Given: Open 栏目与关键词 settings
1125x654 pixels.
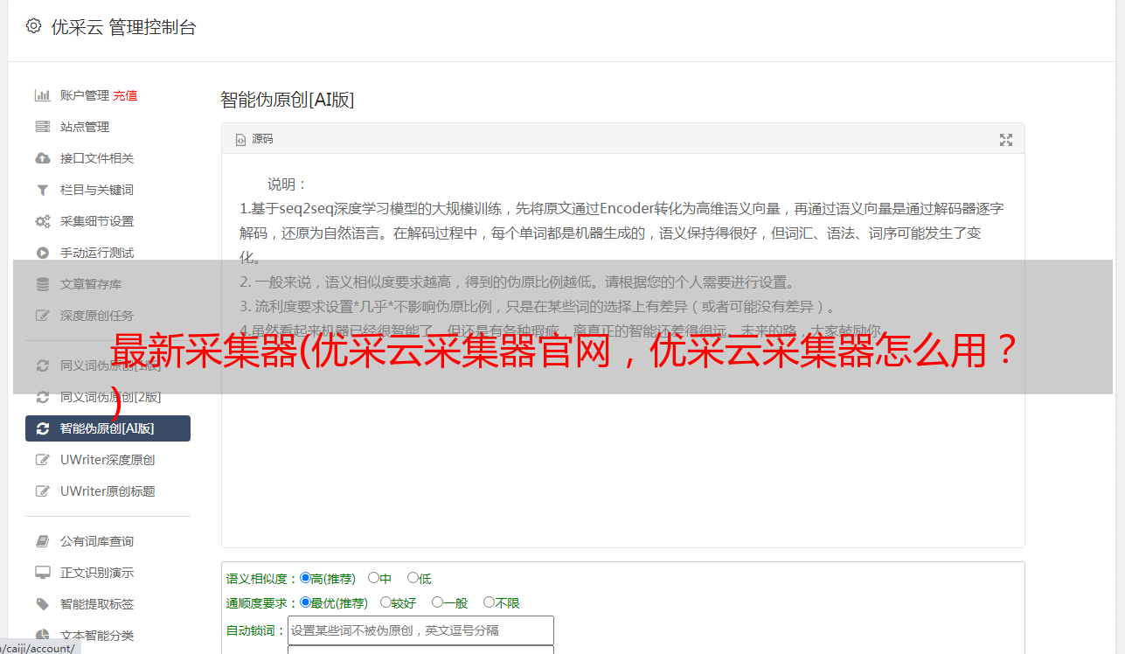Looking at the screenshot, I should tap(97, 190).
